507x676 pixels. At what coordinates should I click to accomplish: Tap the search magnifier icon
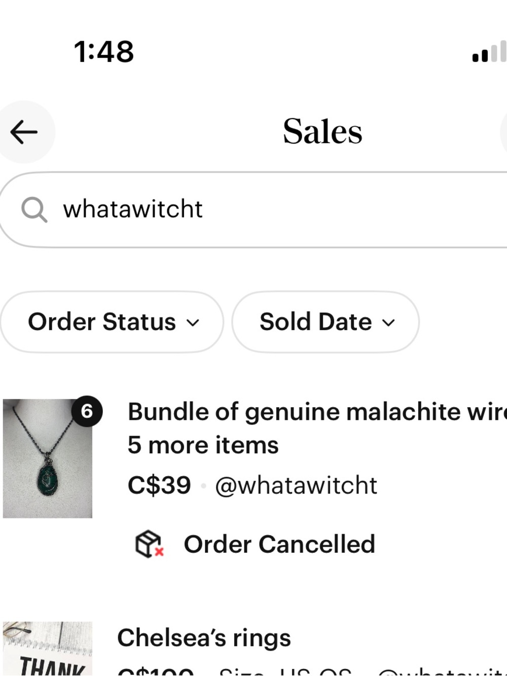[34, 209]
